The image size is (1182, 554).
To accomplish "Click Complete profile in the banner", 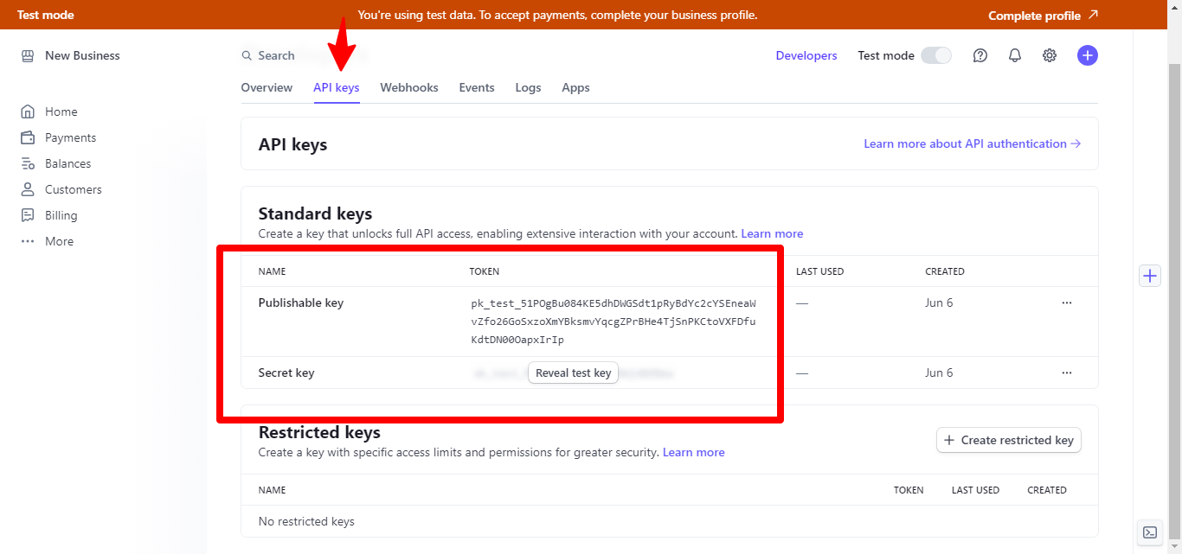I will click(x=1043, y=16).
